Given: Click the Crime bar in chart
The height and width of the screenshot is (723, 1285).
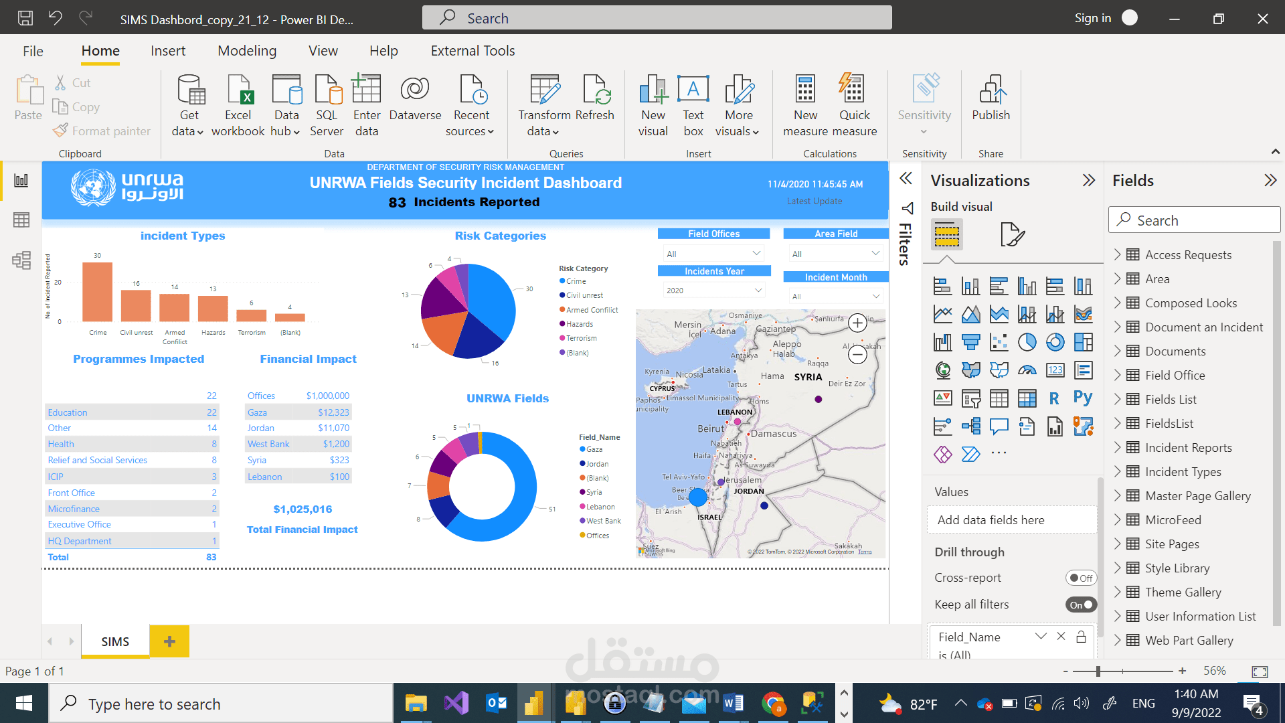Looking at the screenshot, I should (97, 292).
